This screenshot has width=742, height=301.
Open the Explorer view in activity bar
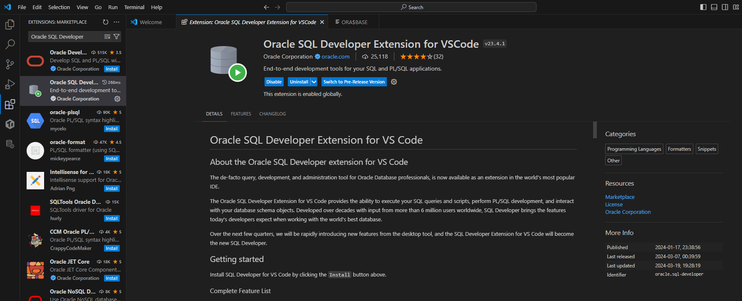[10, 24]
